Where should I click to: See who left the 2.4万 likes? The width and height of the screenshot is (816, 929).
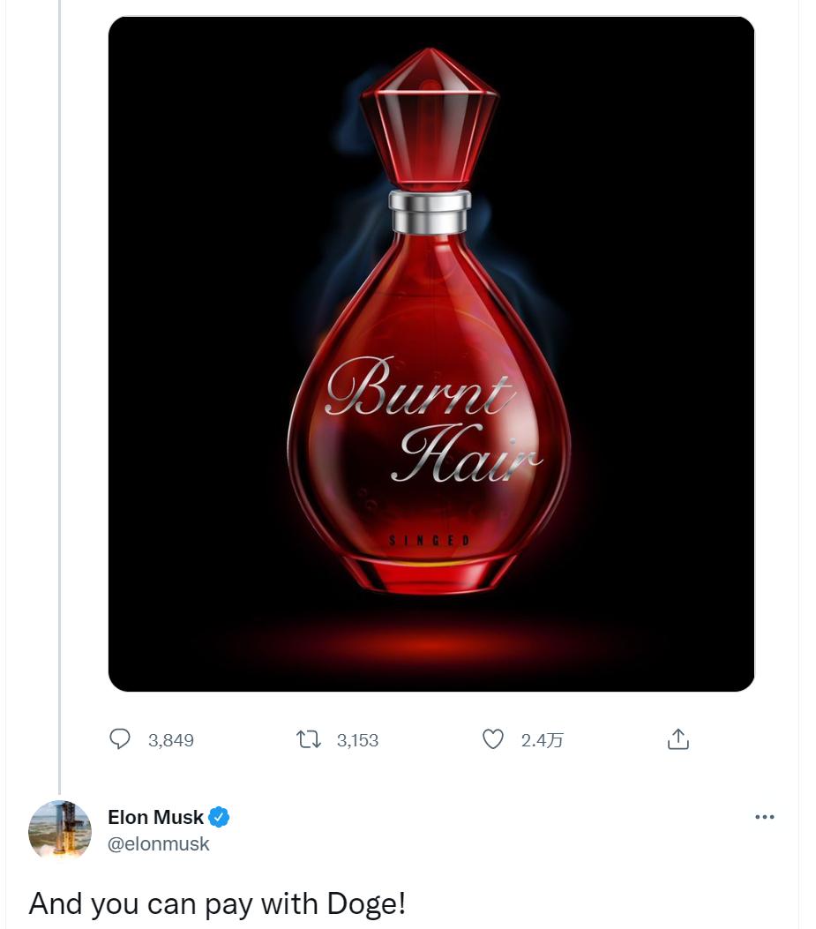541,741
